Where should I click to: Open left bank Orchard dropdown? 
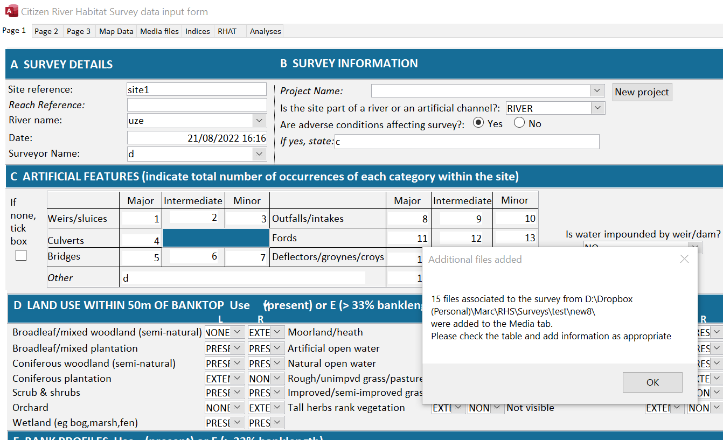tap(238, 408)
